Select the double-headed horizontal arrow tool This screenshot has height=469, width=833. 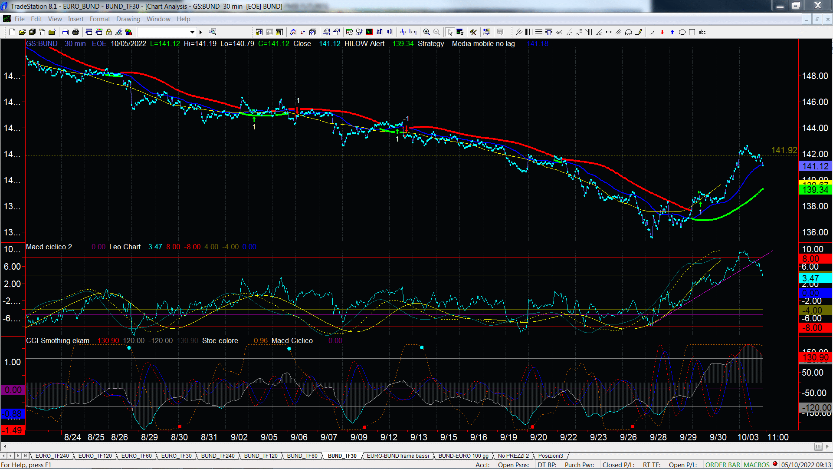tap(609, 32)
